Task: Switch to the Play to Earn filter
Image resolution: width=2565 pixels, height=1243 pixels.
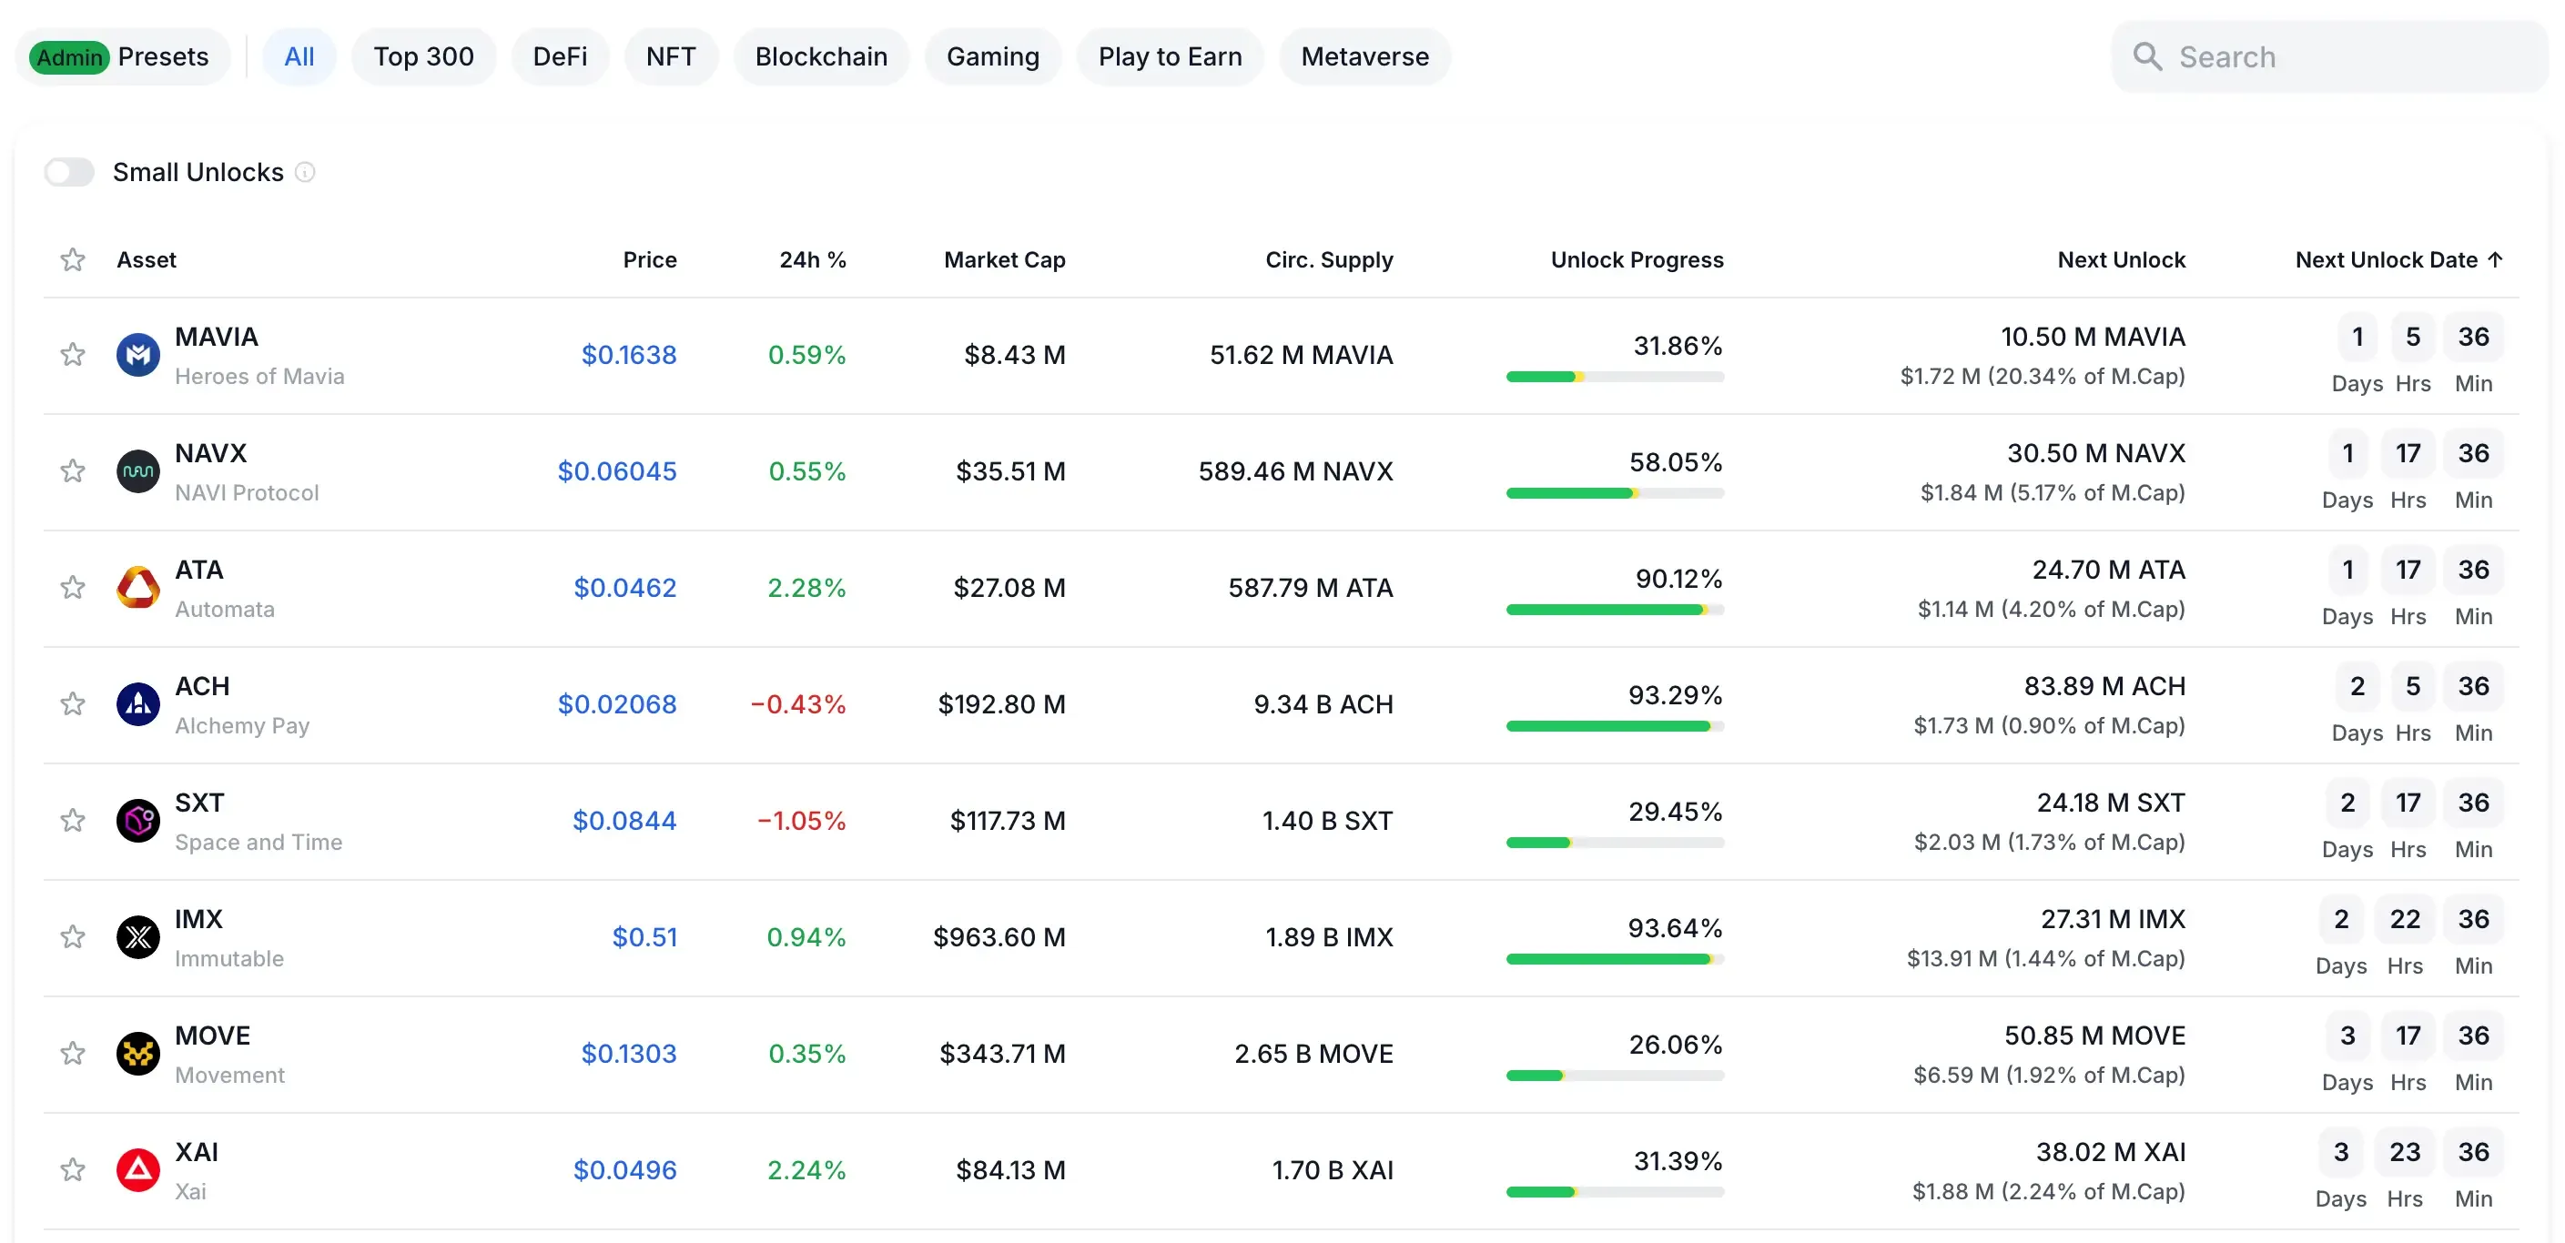Action: [1169, 56]
